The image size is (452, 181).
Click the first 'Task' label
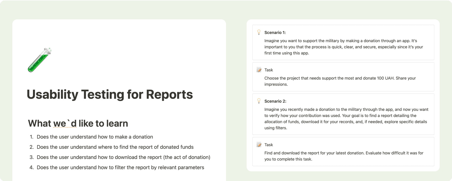coord(269,70)
